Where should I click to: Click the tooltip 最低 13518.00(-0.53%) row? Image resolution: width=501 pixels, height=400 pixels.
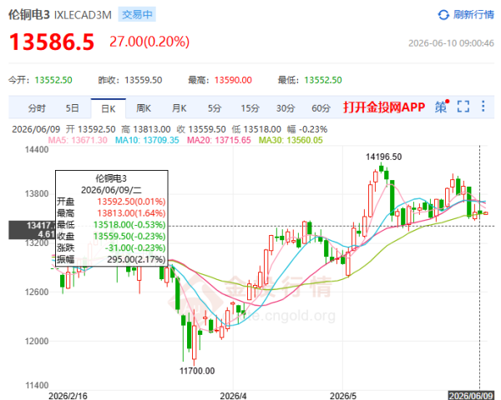pos(111,225)
